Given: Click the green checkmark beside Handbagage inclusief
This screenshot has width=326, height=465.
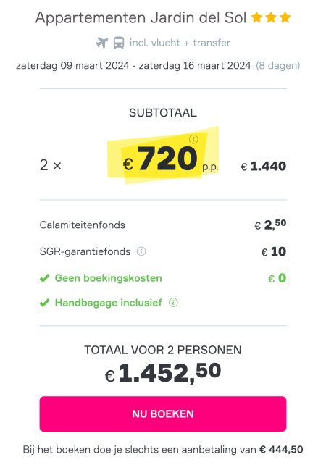Looking at the screenshot, I should pyautogui.click(x=44, y=303).
